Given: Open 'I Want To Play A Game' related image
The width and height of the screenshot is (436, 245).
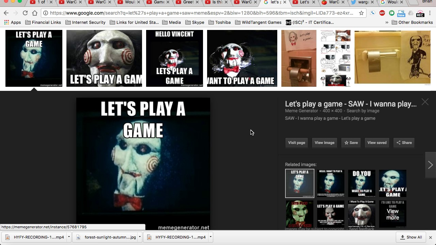Looking at the screenshot, I should tap(362, 214).
